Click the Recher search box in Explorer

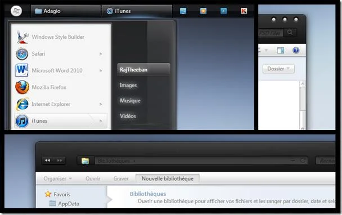pyautogui.click(x=326, y=161)
